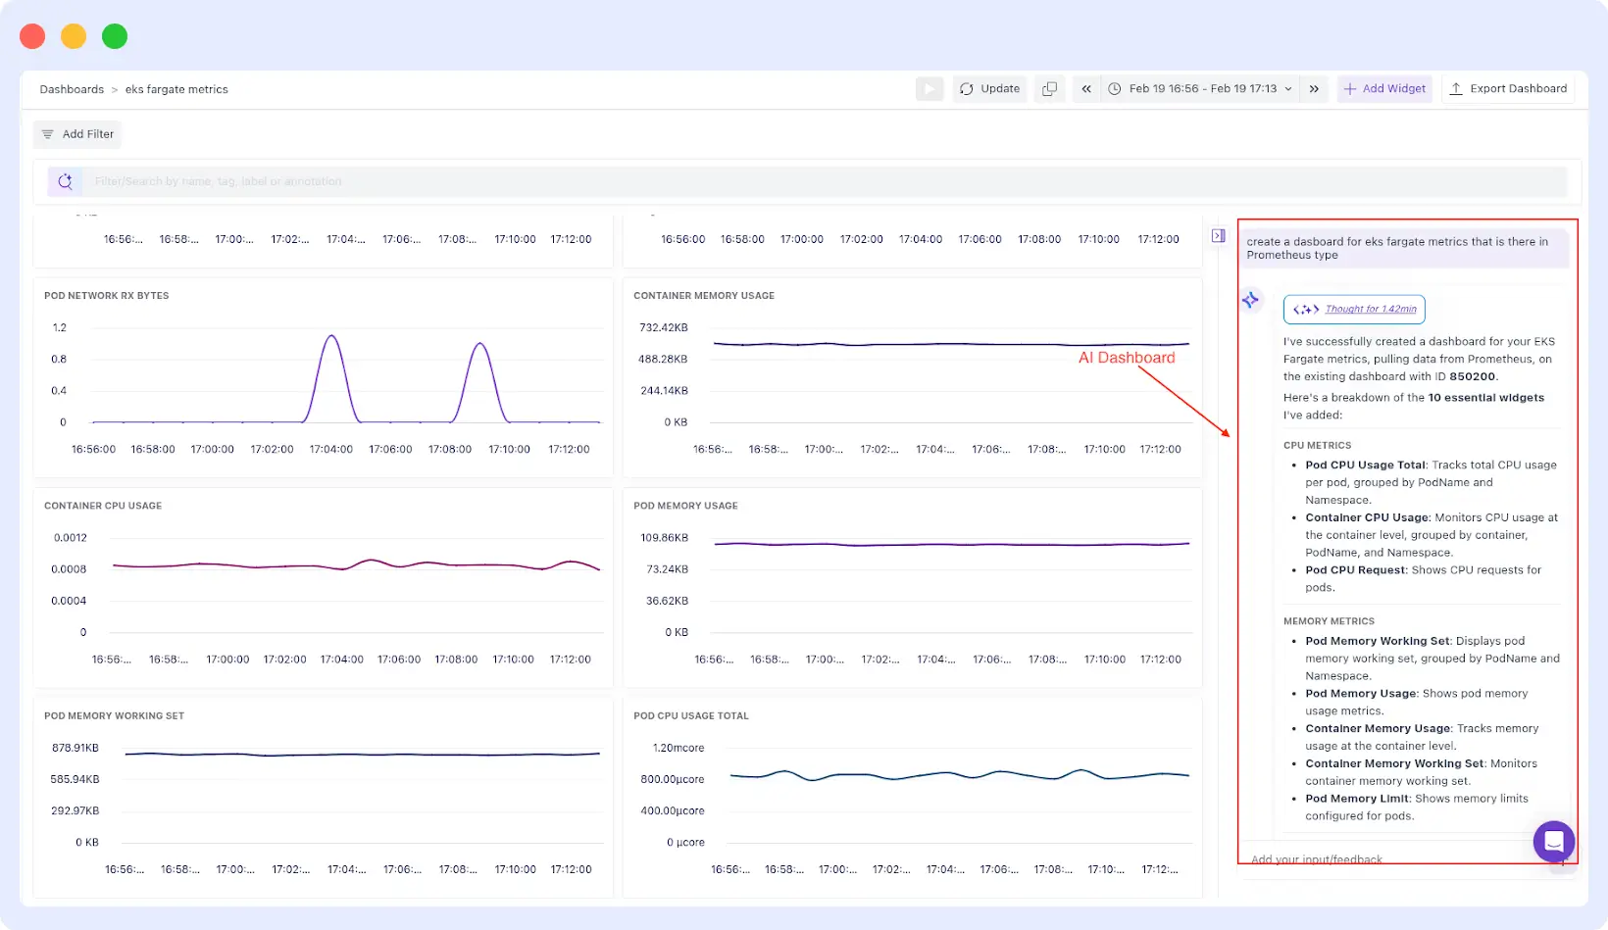Click Container Memory Usage widget title
This screenshot has height=930, width=1608.
(704, 296)
